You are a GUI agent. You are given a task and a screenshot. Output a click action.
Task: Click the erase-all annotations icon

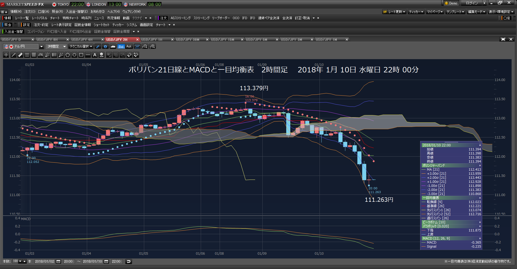[x=136, y=55]
